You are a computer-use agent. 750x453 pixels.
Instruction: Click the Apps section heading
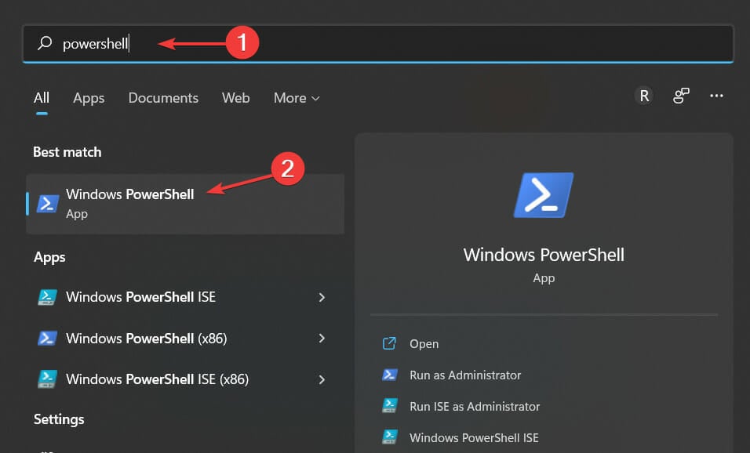coord(49,258)
